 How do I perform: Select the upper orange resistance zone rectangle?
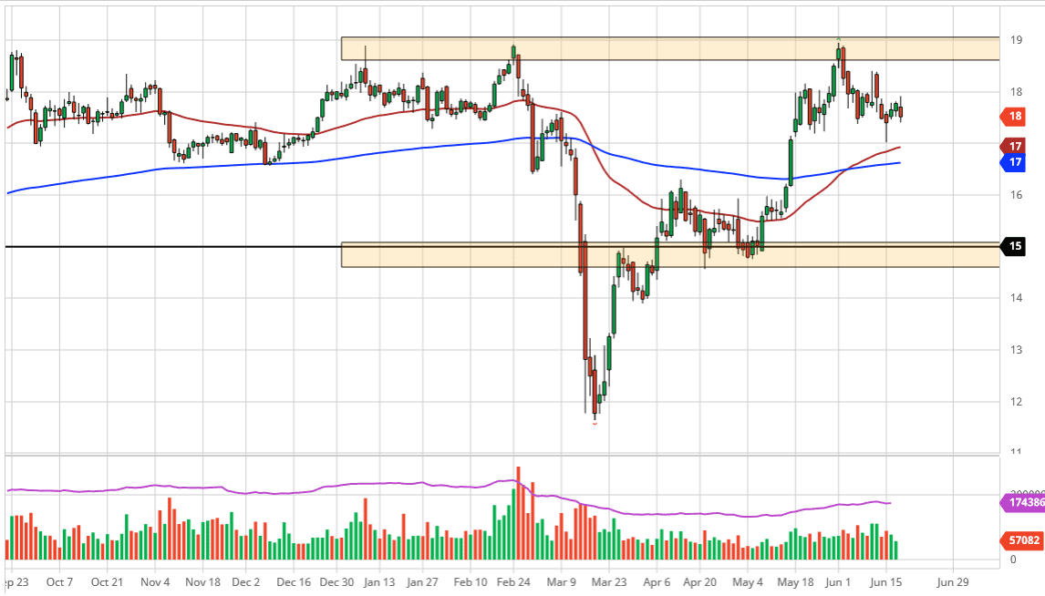point(669,48)
